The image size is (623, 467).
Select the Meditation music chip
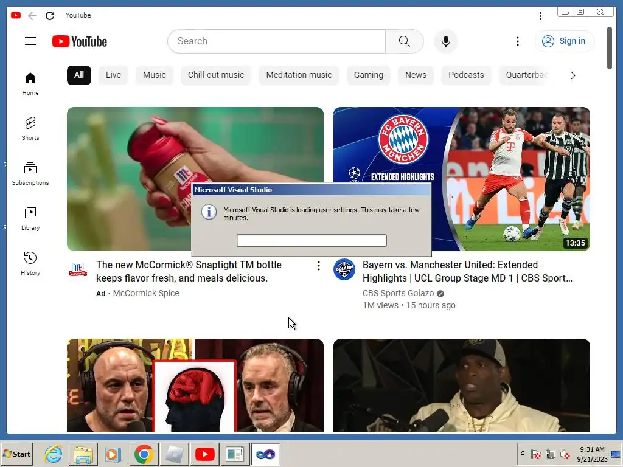click(x=299, y=75)
